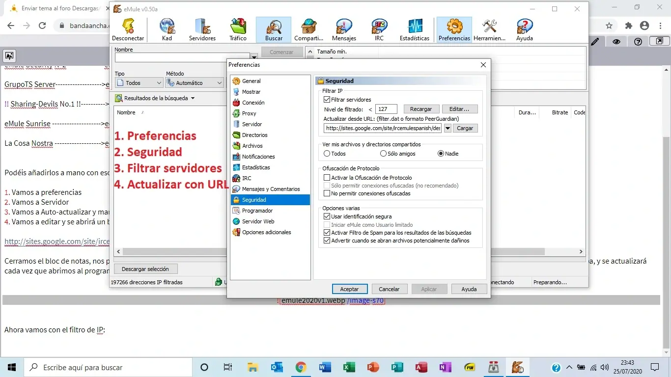671x377 pixels.
Task: Click the Editar... button
Action: click(460, 109)
